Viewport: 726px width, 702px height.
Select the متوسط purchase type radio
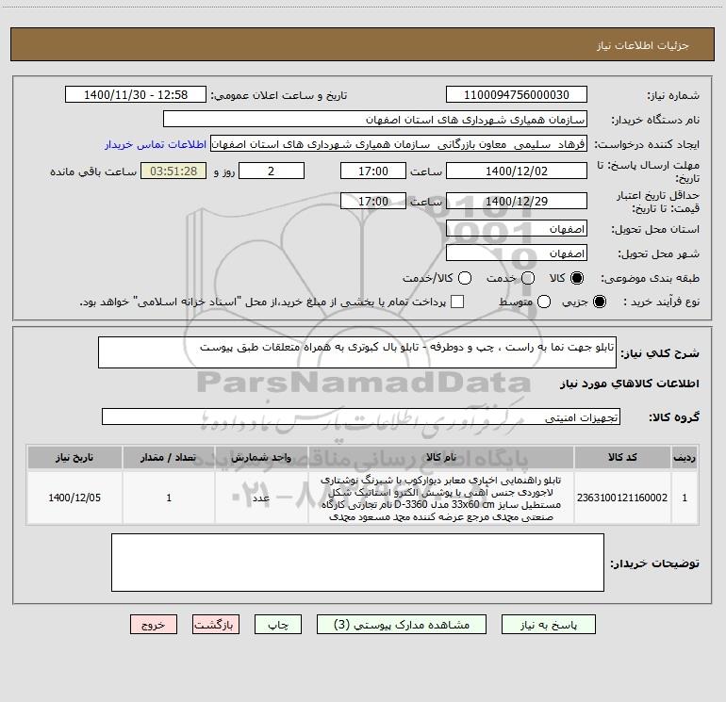pos(544,302)
